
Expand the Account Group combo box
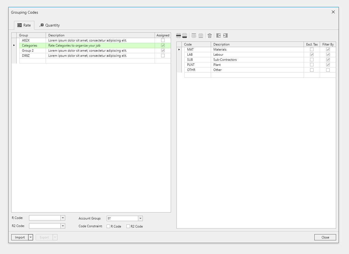point(140,219)
